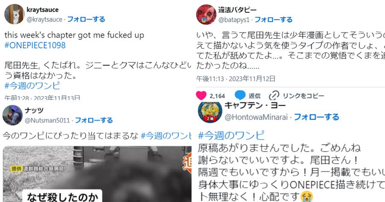Open the @kraytsauce handle link
Screen dimensions: 385x202
click(44, 19)
